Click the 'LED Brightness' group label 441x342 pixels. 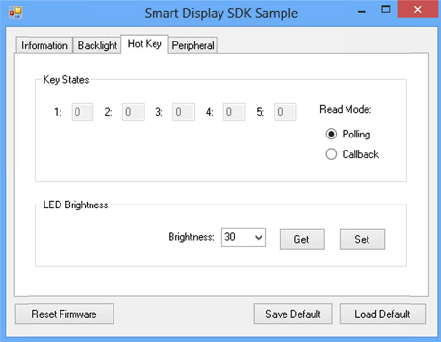coord(76,205)
